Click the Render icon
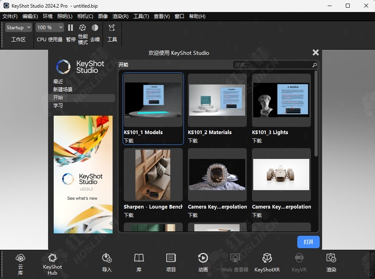The width and height of the screenshot is (375, 279). point(331,258)
